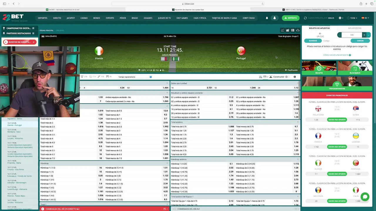Image resolution: width=376 pixels, height=211 pixels.
Task: Collapse the Total asiático market
Action: [x=298, y=122]
